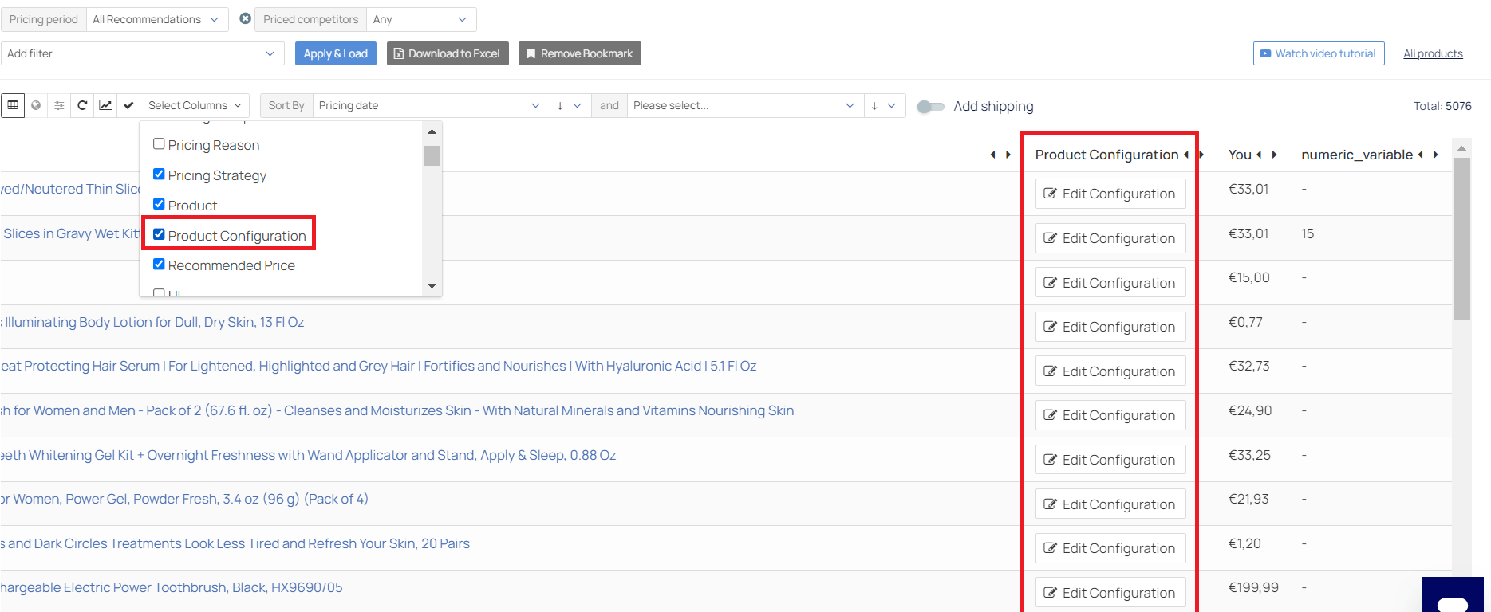Open the Body Wash Pack of 2 link
This screenshot has height=612, width=1491.
pos(397,410)
